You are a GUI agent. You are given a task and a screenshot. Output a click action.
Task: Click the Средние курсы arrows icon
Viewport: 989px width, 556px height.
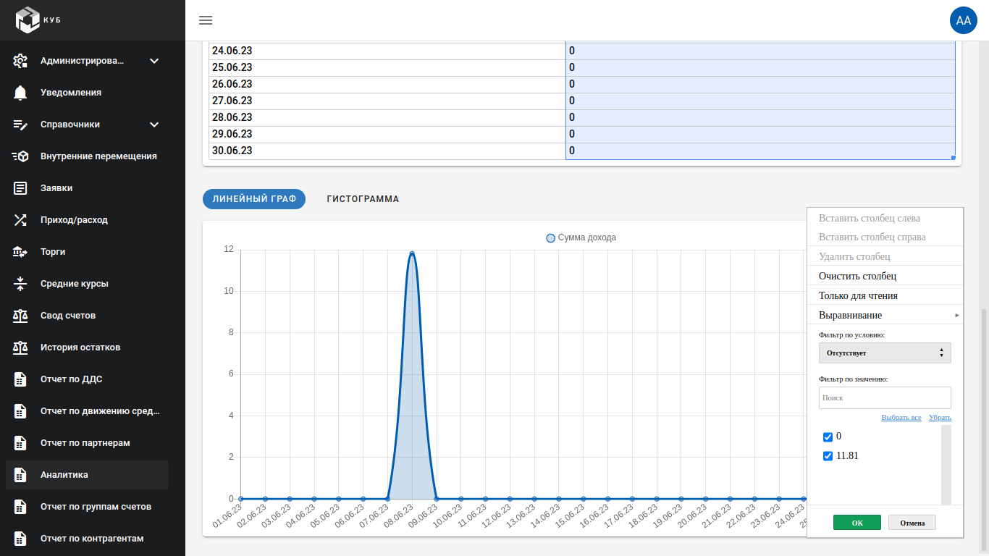tap(20, 284)
